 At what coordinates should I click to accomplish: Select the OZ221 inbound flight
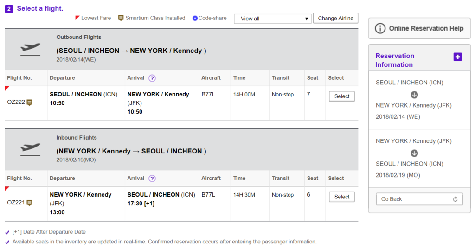pyautogui.click(x=342, y=197)
